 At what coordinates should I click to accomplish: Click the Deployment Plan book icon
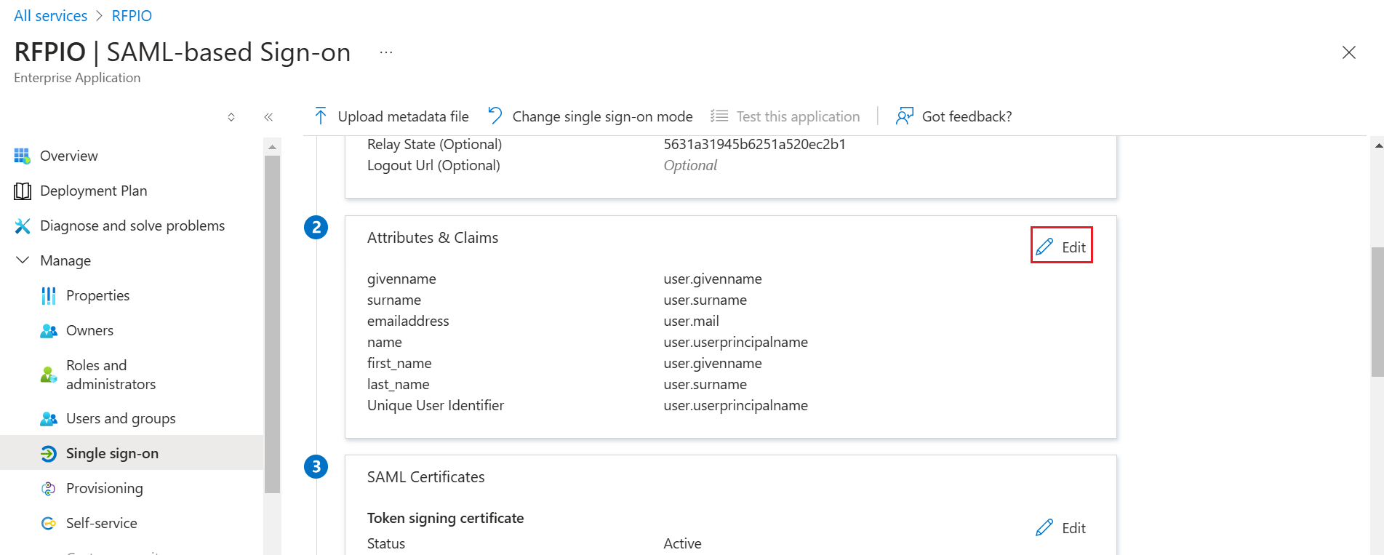[x=23, y=191]
